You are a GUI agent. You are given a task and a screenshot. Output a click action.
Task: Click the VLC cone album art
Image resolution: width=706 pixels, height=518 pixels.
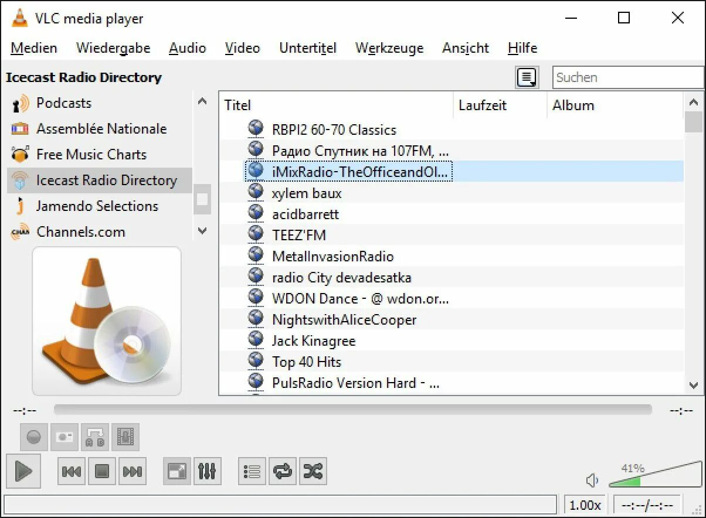[x=106, y=321]
